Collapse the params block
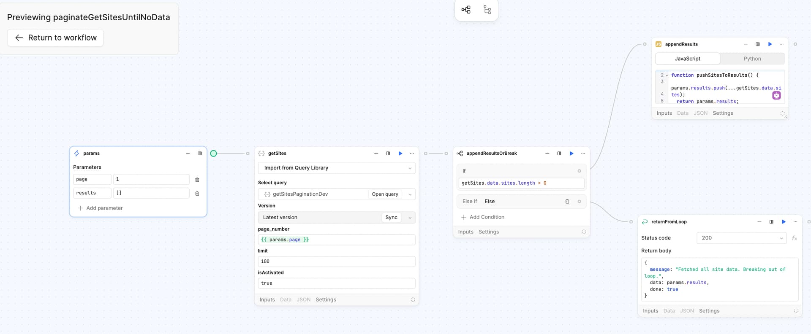 [188, 154]
